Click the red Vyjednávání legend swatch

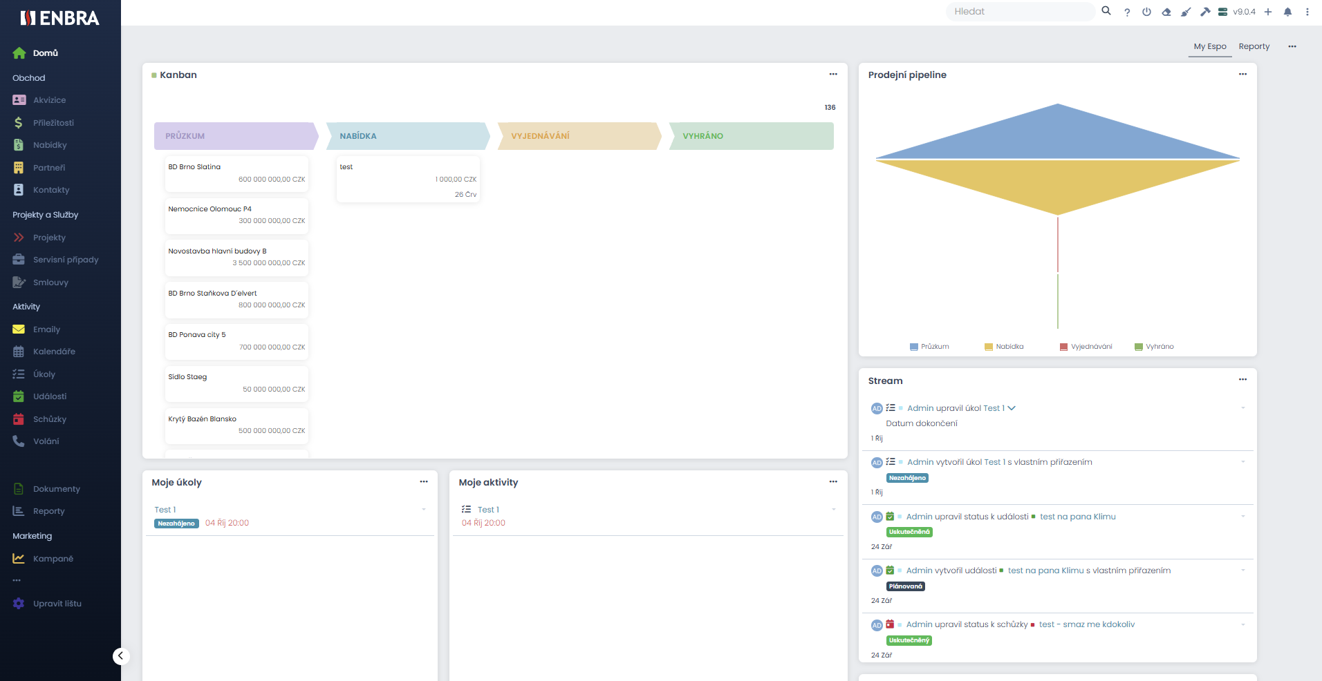click(x=1063, y=347)
